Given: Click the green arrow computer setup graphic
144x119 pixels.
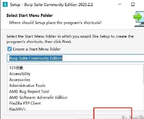Looking at the screenshot, I should pos(139,19).
